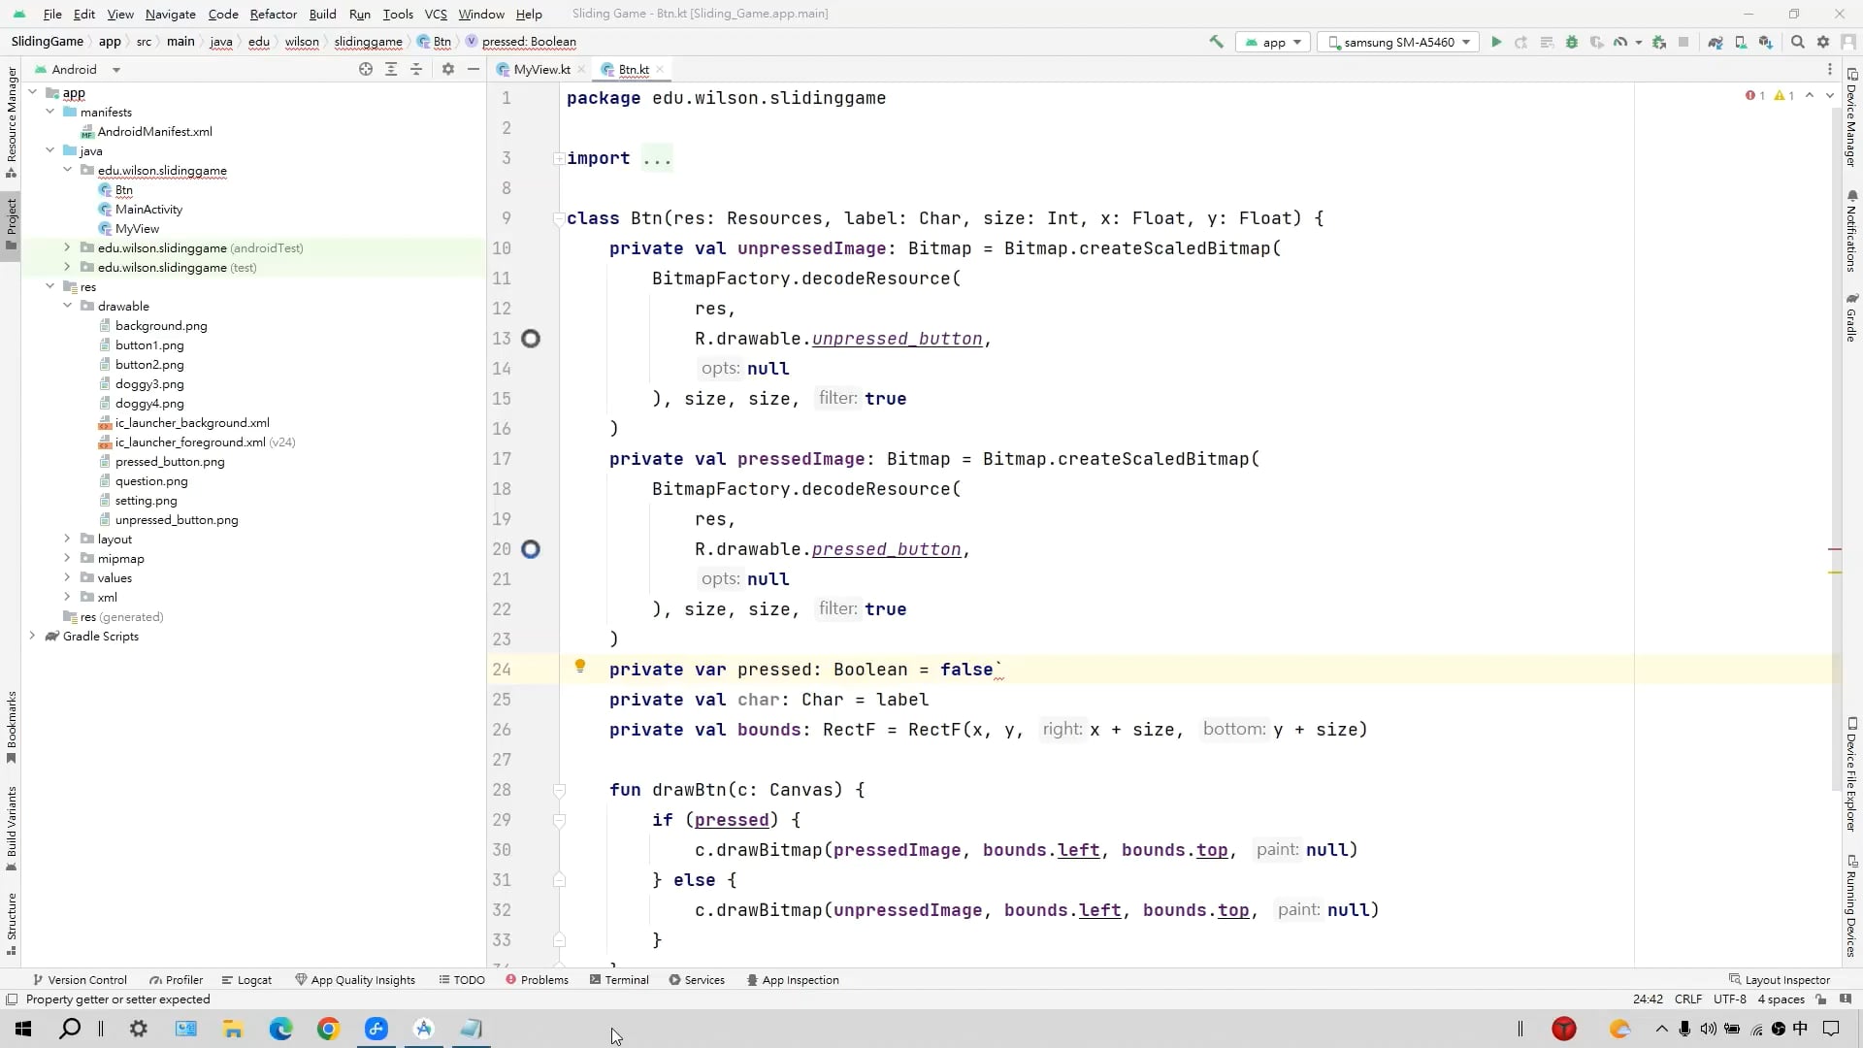Click the line 24 intention light bulb
This screenshot has width=1863, height=1048.
point(580,667)
